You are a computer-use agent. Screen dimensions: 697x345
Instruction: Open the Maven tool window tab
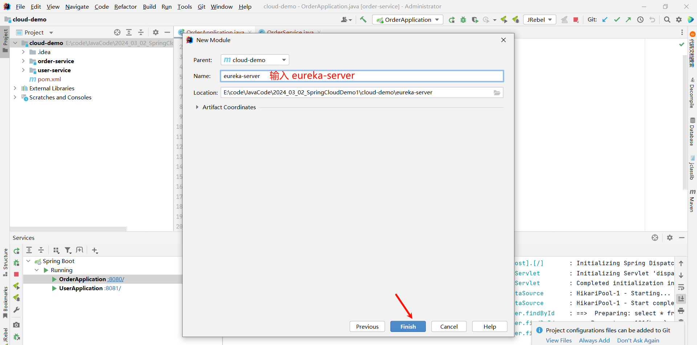[692, 201]
